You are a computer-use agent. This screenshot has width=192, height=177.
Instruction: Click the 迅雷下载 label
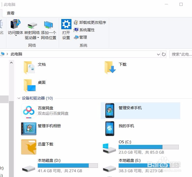click(46, 144)
